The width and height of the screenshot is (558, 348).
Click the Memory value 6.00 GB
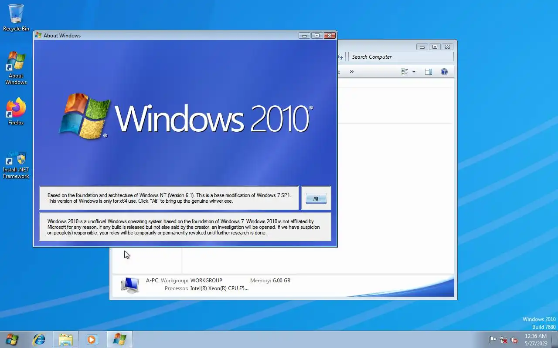click(282, 281)
